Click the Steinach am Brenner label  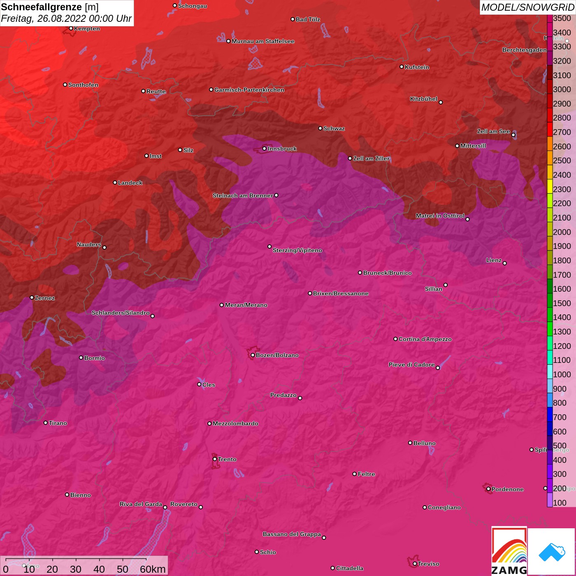(243, 195)
